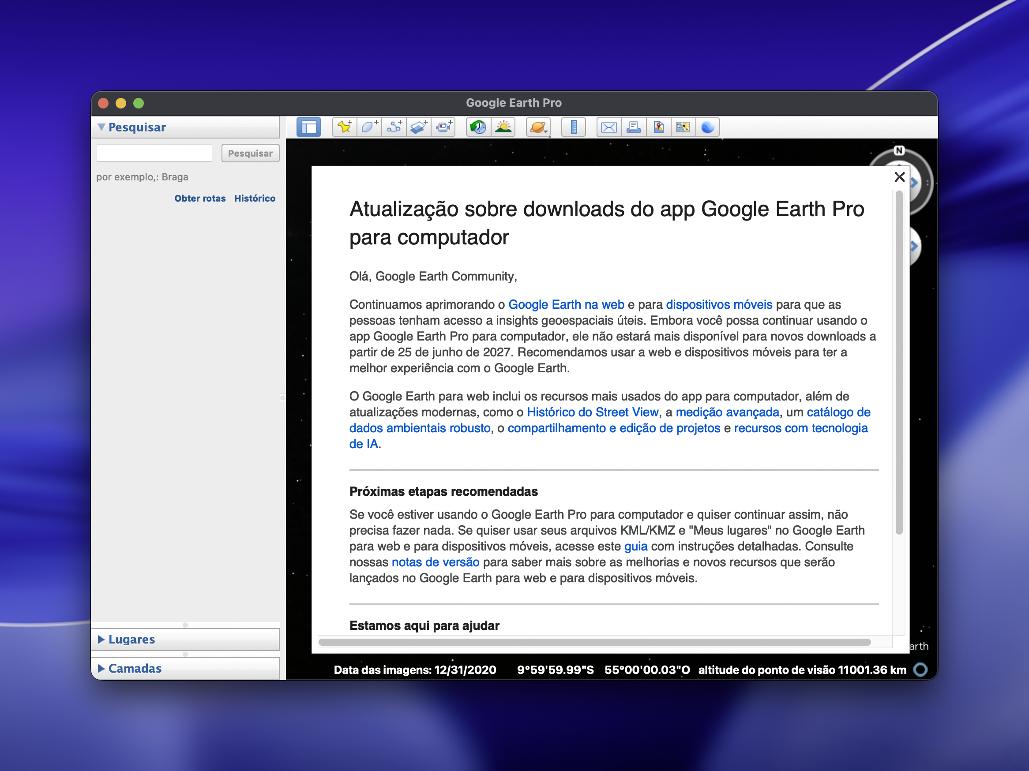Screen dimensions: 1029x771
Task: Open catálogo de dados ambientais robusto link
Action: pos(839,412)
